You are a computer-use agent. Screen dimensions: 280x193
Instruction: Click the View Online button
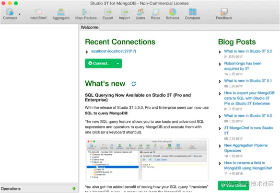click(x=233, y=185)
